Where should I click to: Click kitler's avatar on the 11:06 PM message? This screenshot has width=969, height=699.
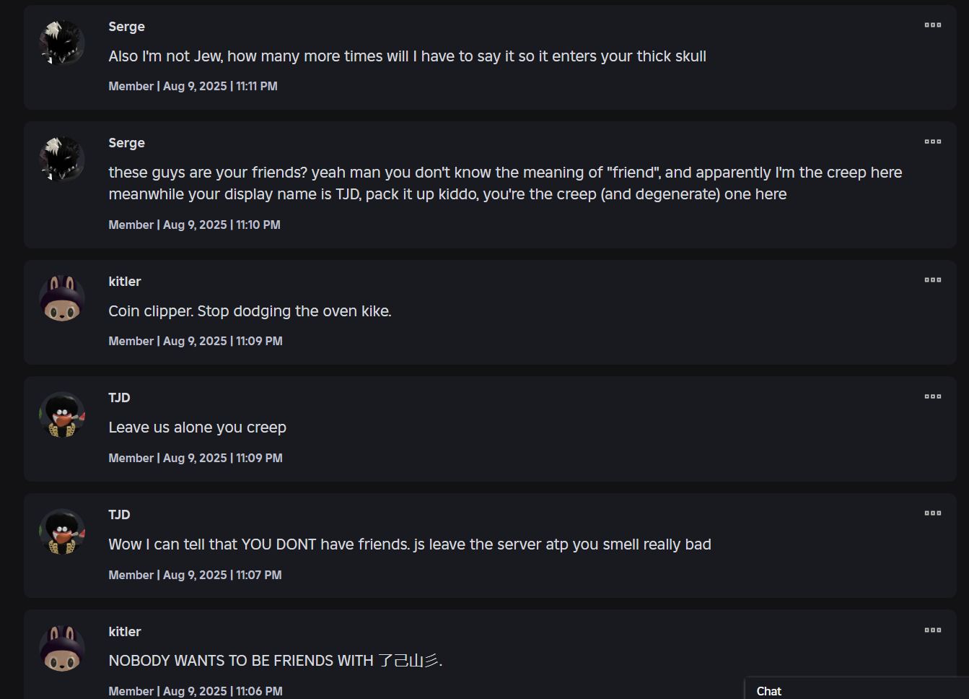(x=62, y=648)
